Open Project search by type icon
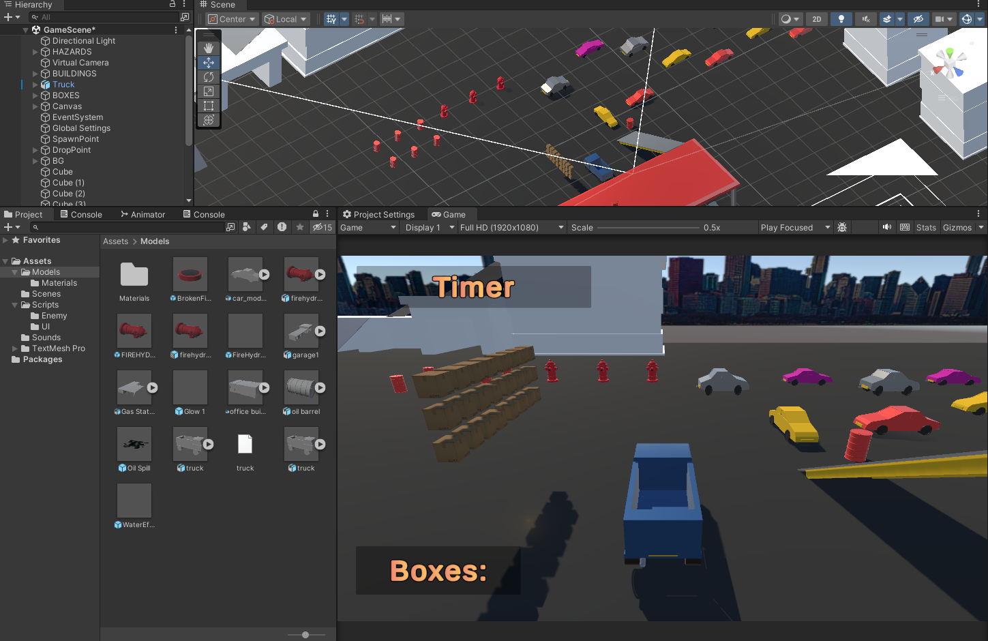The height and width of the screenshot is (641, 988). pyautogui.click(x=247, y=227)
